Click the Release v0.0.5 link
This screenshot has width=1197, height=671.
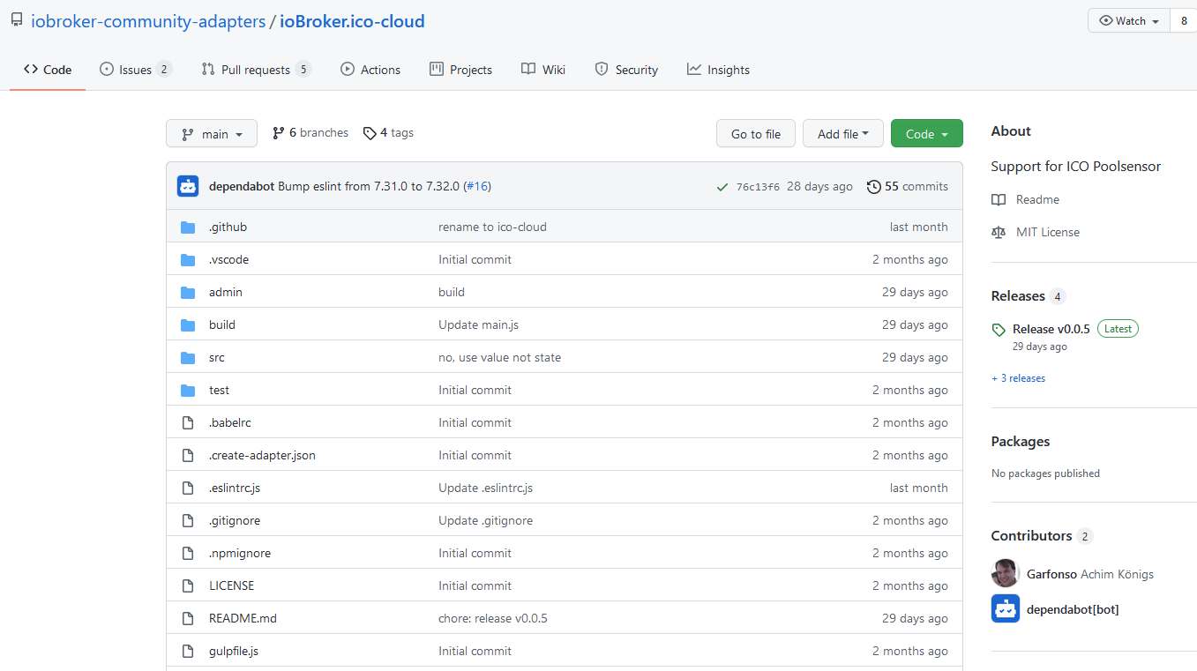(x=1051, y=329)
